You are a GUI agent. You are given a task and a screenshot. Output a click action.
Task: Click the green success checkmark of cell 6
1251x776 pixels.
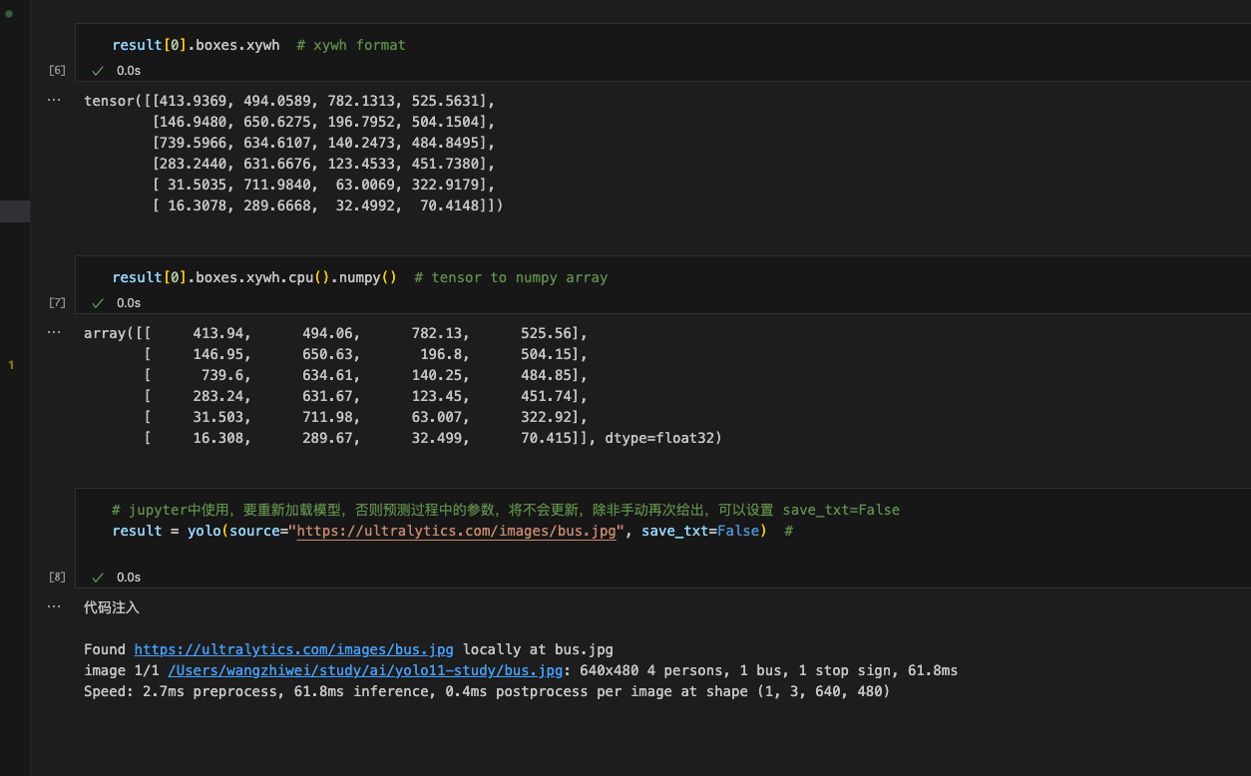(98, 71)
